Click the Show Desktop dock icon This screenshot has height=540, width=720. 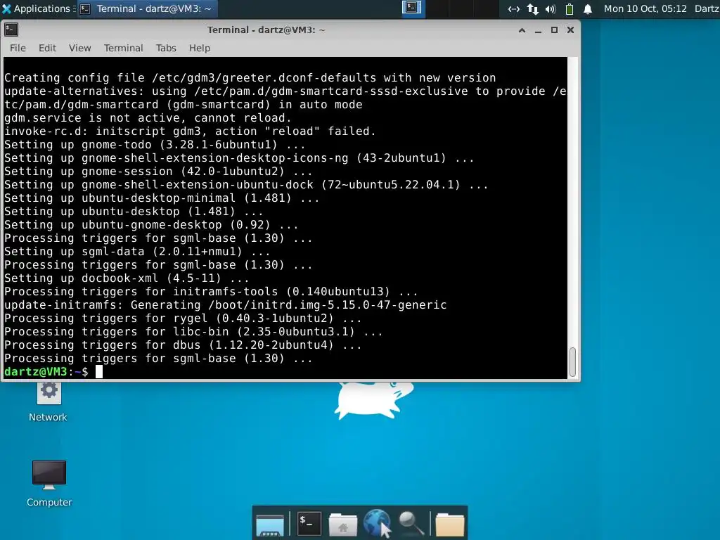point(270,525)
